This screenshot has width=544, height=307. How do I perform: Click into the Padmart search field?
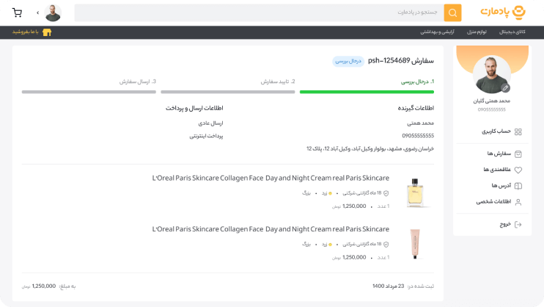point(259,13)
